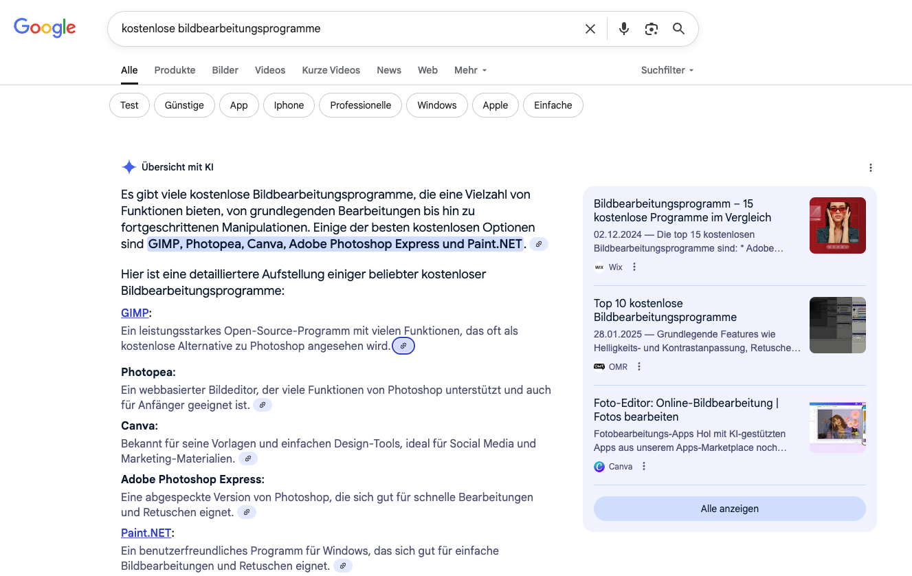
Task: Start voice search with microphone icon
Action: click(623, 29)
